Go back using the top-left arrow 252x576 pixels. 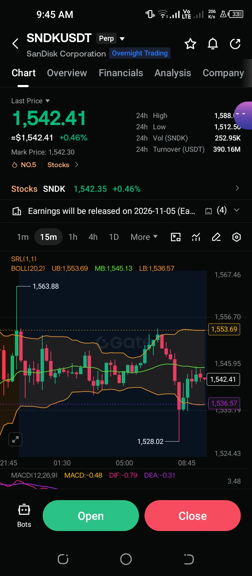pos(15,44)
